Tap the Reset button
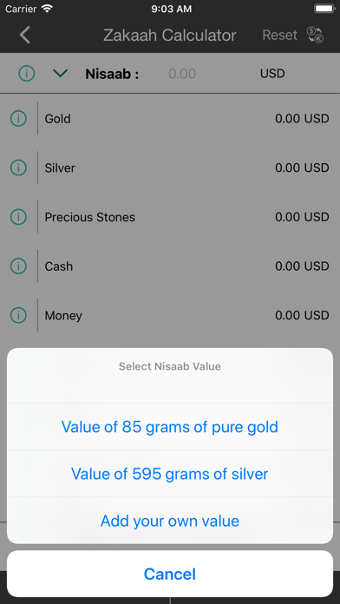This screenshot has height=604, width=340. click(x=280, y=35)
